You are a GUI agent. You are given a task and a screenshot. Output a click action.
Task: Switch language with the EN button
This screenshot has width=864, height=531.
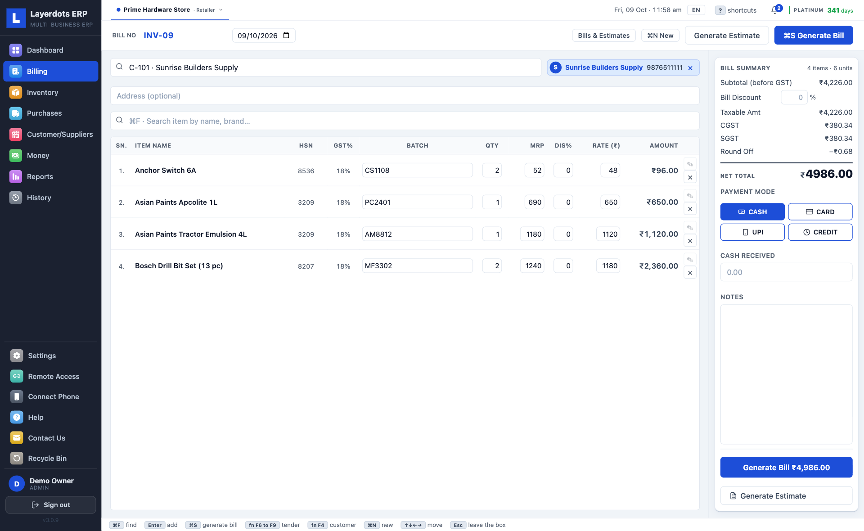(696, 10)
